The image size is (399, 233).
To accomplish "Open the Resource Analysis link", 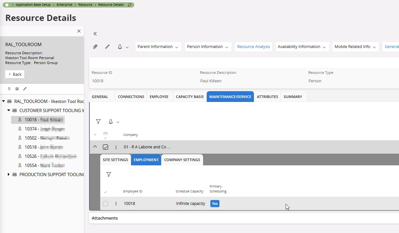I will click(254, 47).
